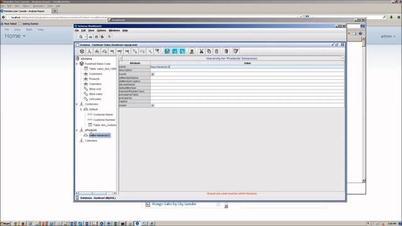Viewport: 402px width, 226px height.
Task: Cut the selected element with scissors icon
Action: 202,51
